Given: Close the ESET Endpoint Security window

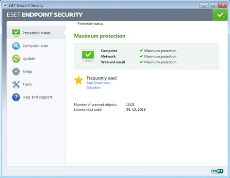Looking at the screenshot, I should (223, 5).
